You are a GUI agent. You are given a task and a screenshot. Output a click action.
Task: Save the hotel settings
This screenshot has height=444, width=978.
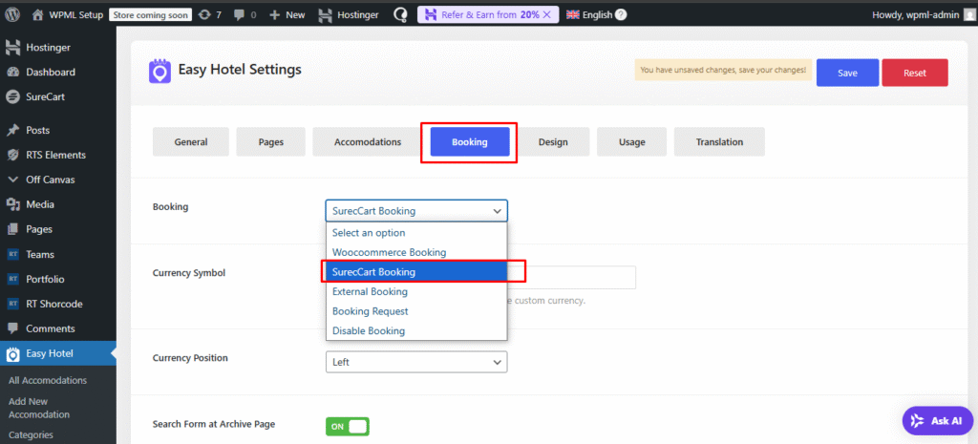click(848, 73)
